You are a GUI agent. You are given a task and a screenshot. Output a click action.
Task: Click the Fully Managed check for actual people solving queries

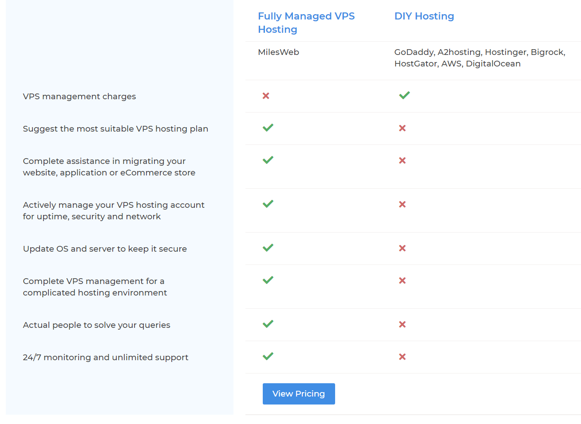[x=268, y=324]
